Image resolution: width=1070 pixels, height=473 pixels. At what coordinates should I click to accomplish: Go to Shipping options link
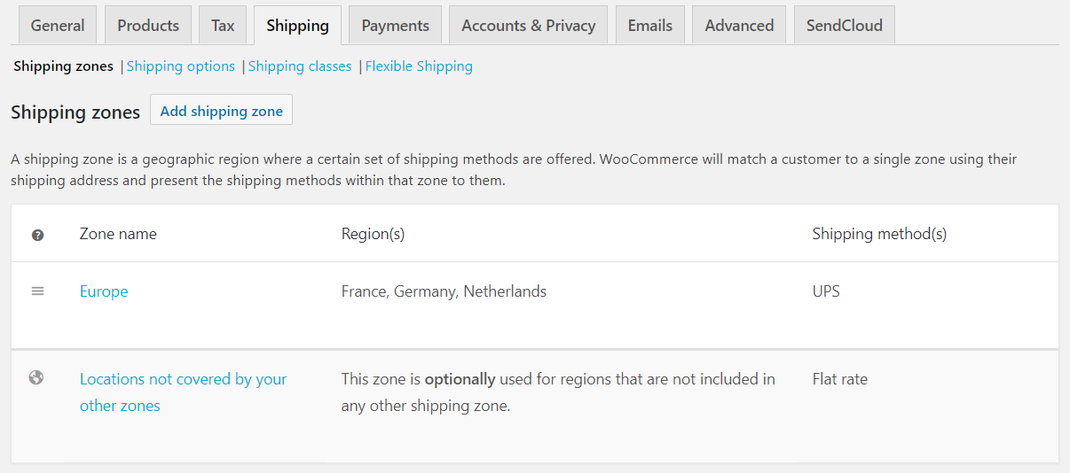click(x=181, y=66)
